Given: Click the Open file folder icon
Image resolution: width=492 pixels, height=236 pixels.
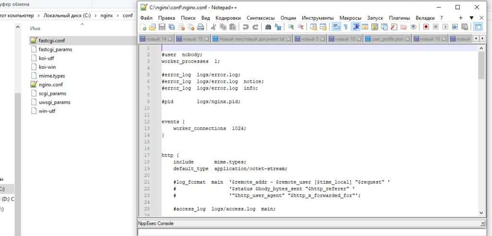Looking at the screenshot, I should (x=152, y=27).
